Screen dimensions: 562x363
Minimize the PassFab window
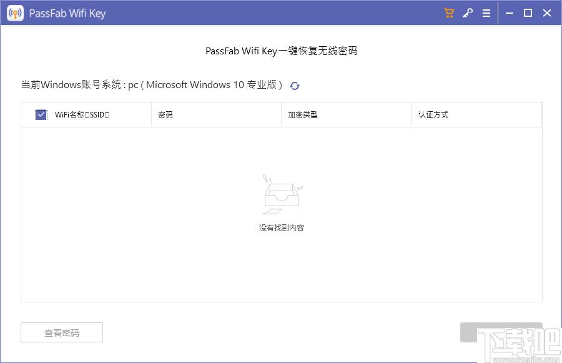(510, 13)
